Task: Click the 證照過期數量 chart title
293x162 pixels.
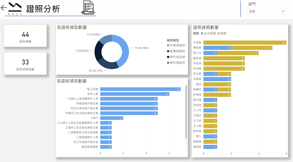Action: coord(206,28)
